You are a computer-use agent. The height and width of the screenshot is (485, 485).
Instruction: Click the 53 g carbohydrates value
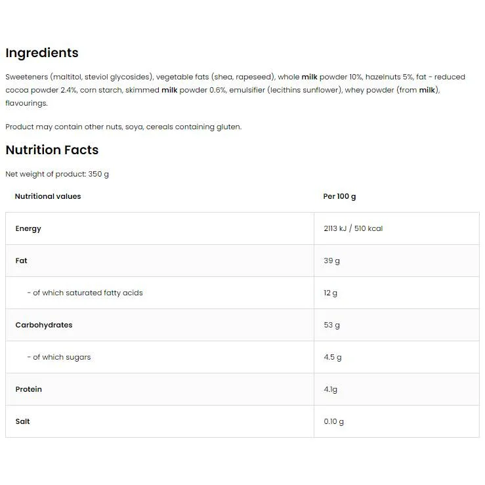click(331, 325)
